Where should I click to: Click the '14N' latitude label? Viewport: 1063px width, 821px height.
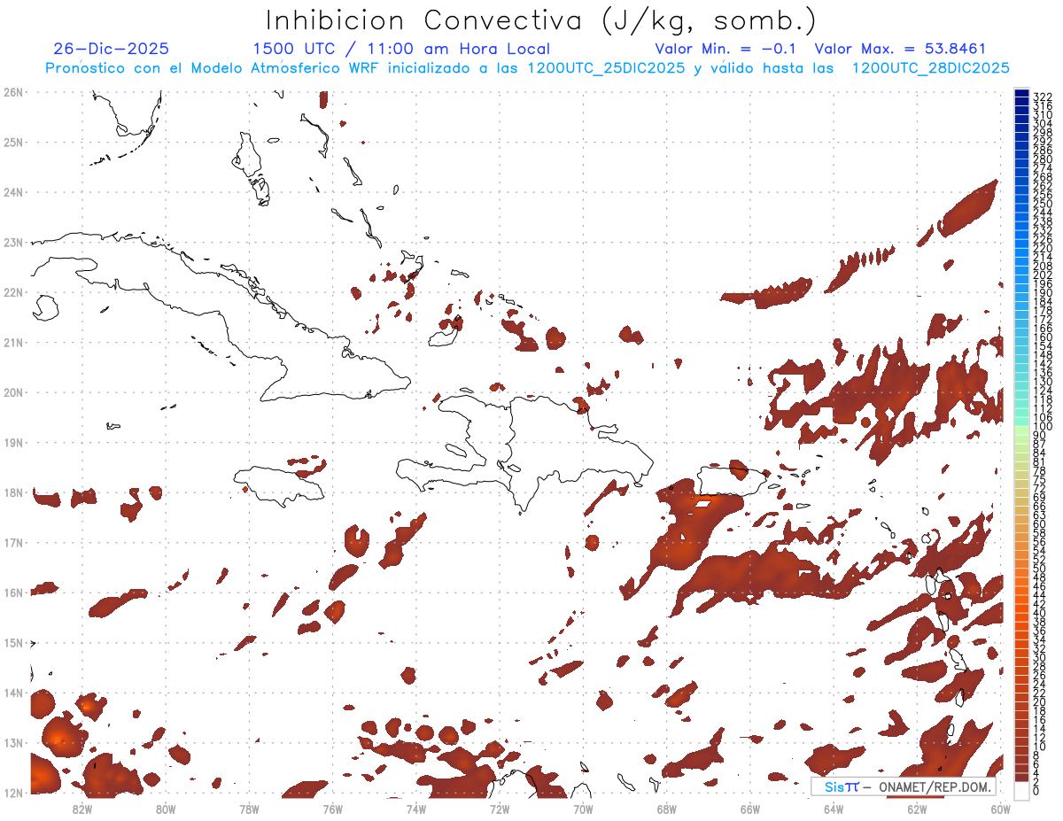pyautogui.click(x=13, y=693)
